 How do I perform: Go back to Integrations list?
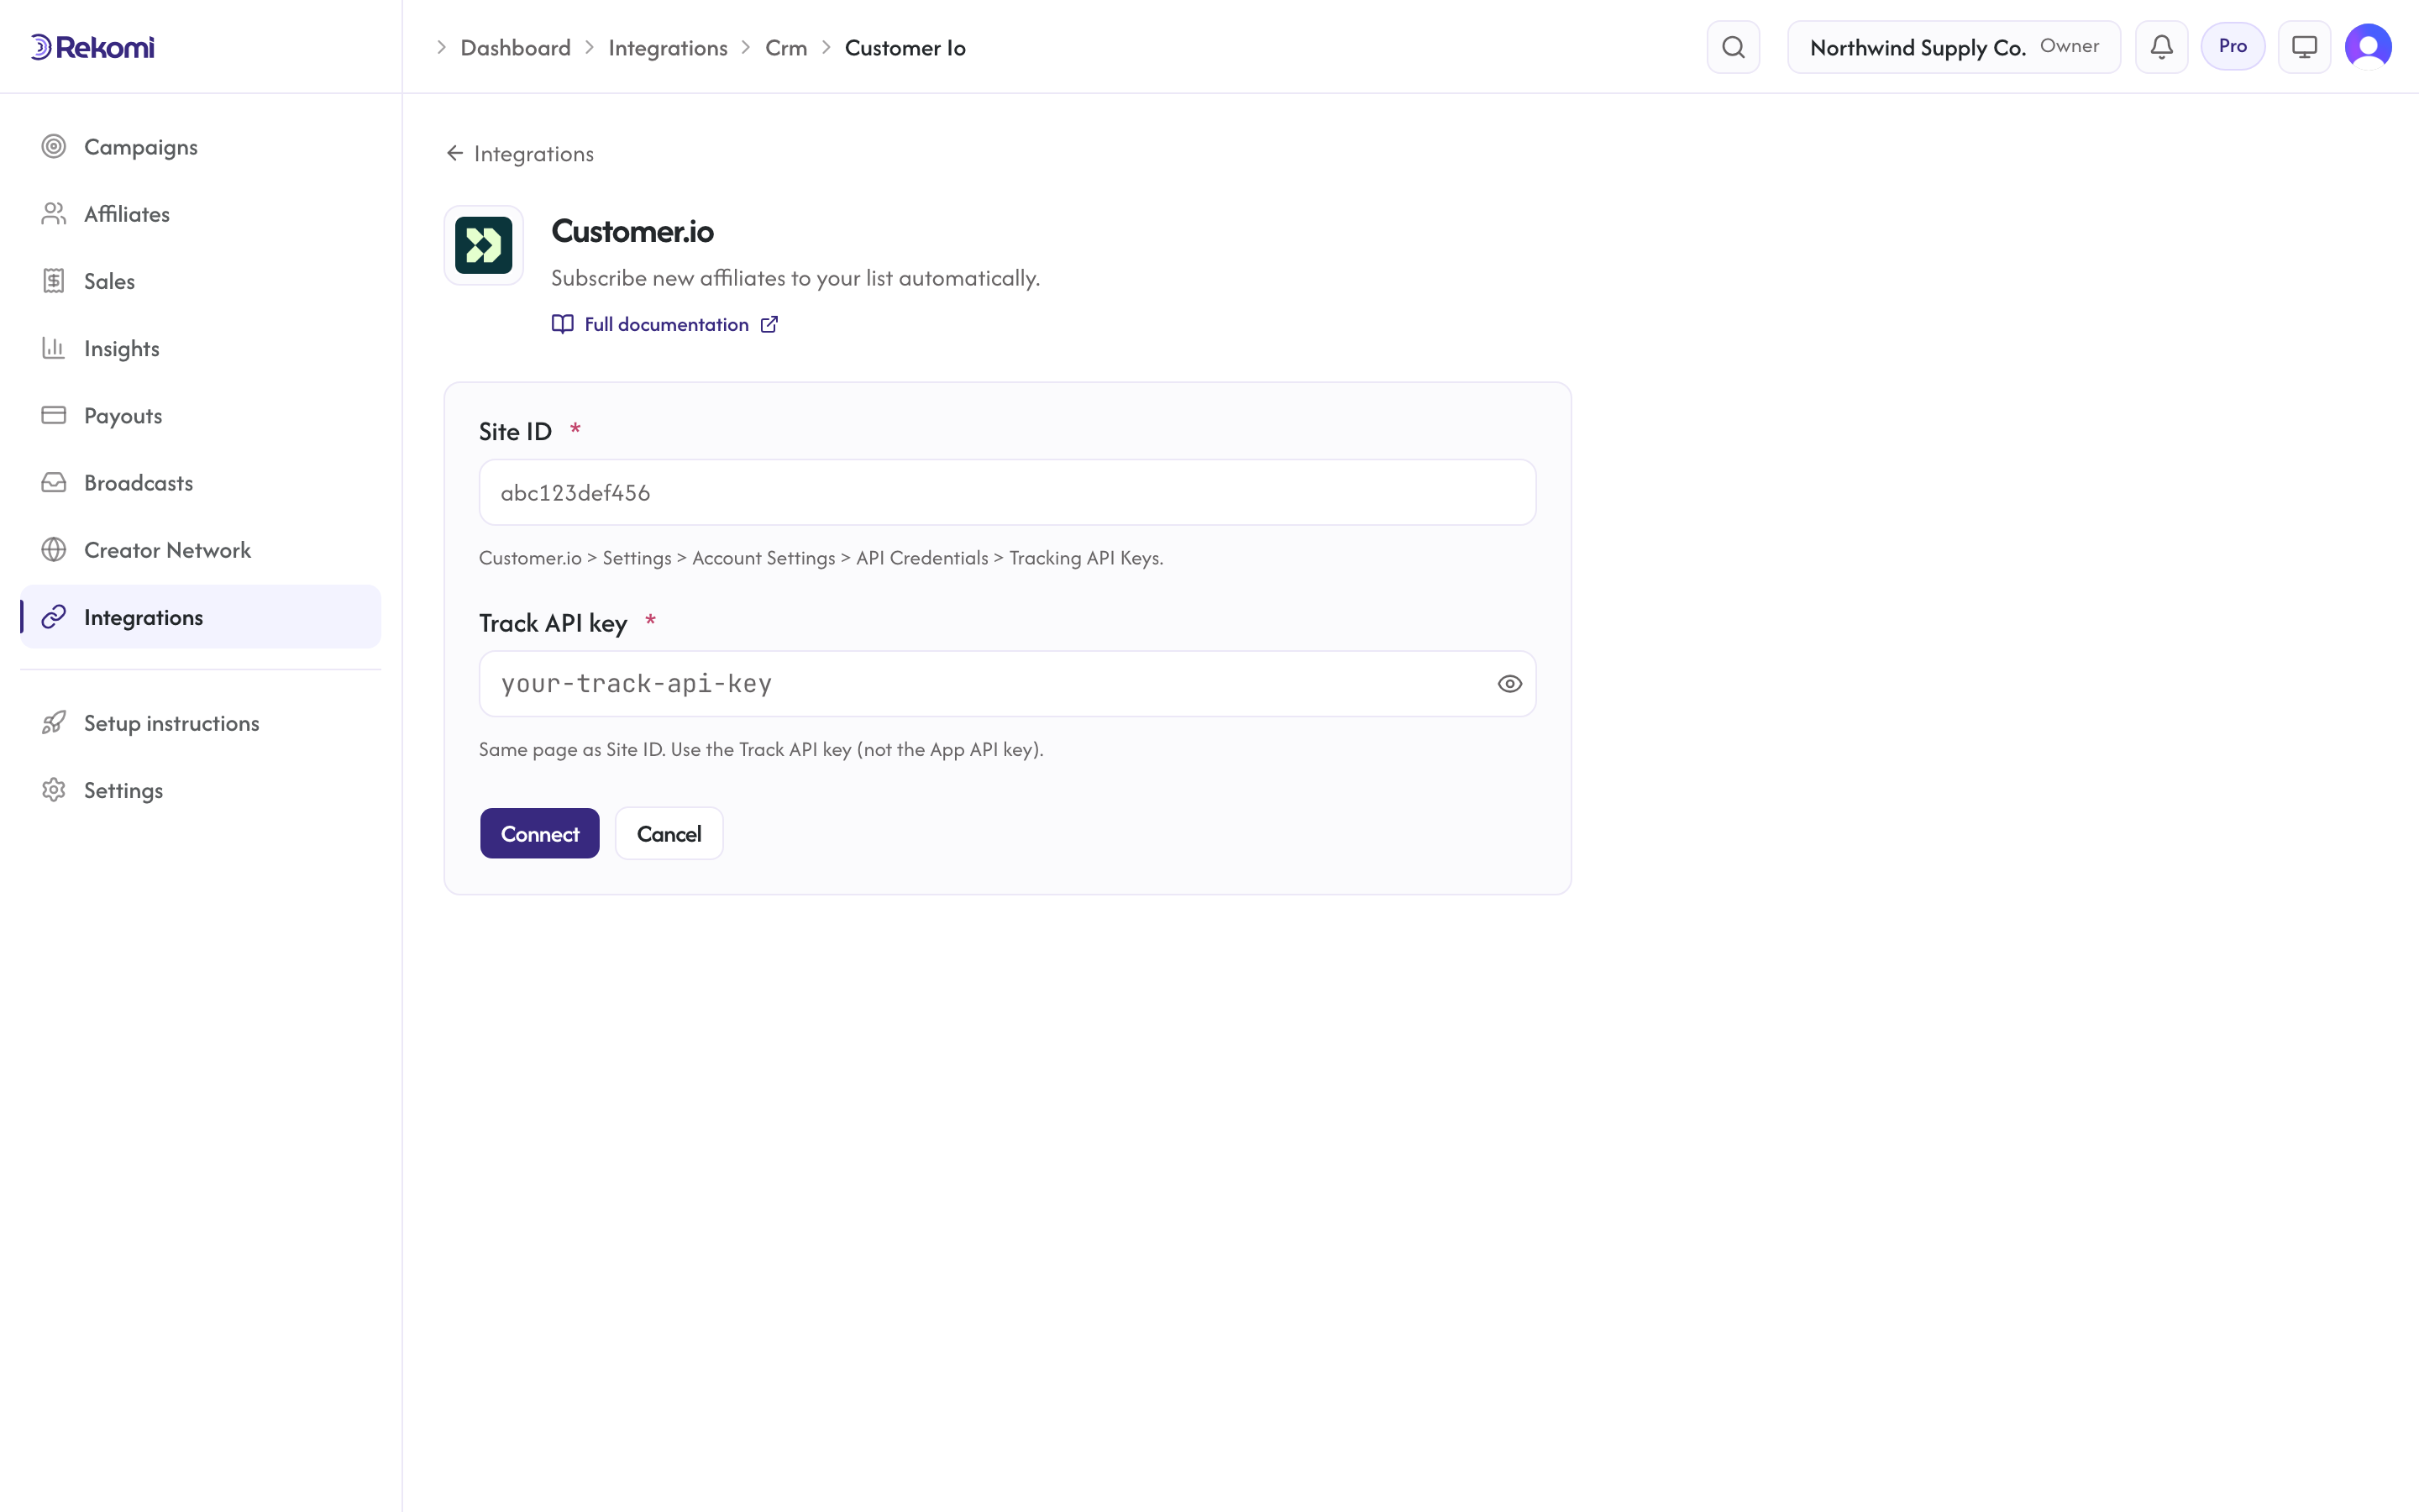pyautogui.click(x=520, y=153)
